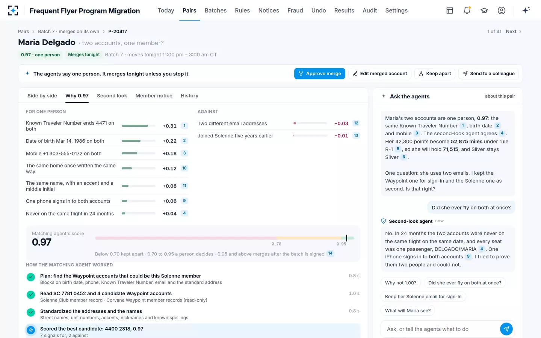
Task: Open the Undo menu
Action: 319,11
